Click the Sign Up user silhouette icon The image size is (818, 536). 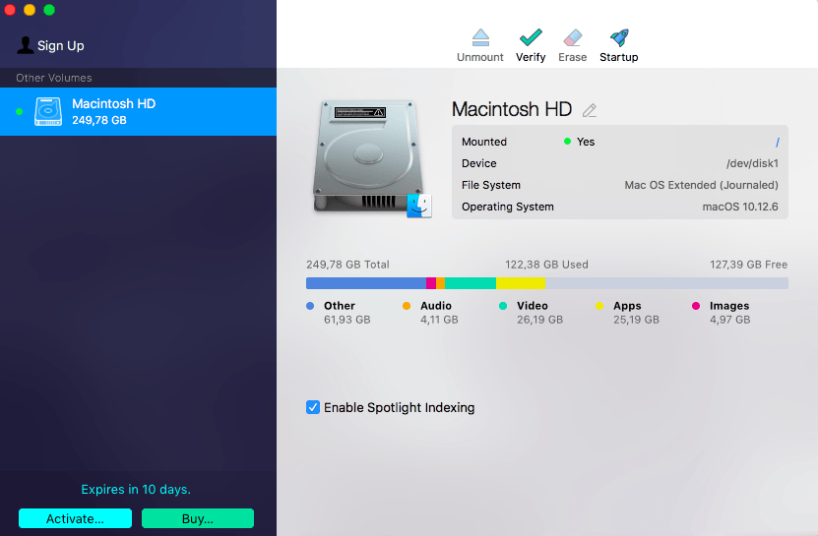click(x=25, y=45)
